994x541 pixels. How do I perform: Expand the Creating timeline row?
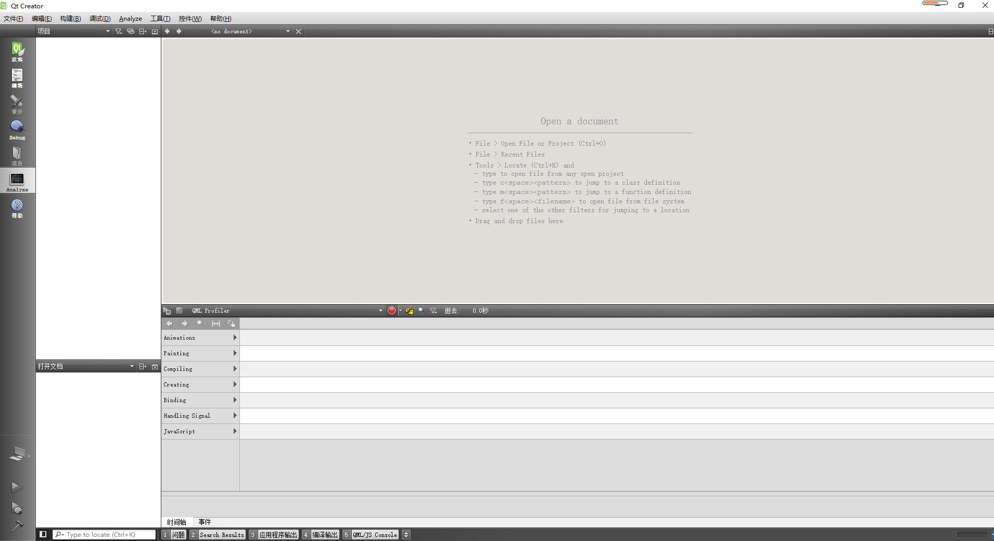[x=235, y=384]
